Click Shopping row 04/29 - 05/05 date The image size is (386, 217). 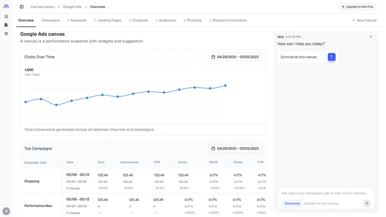(x=77, y=182)
